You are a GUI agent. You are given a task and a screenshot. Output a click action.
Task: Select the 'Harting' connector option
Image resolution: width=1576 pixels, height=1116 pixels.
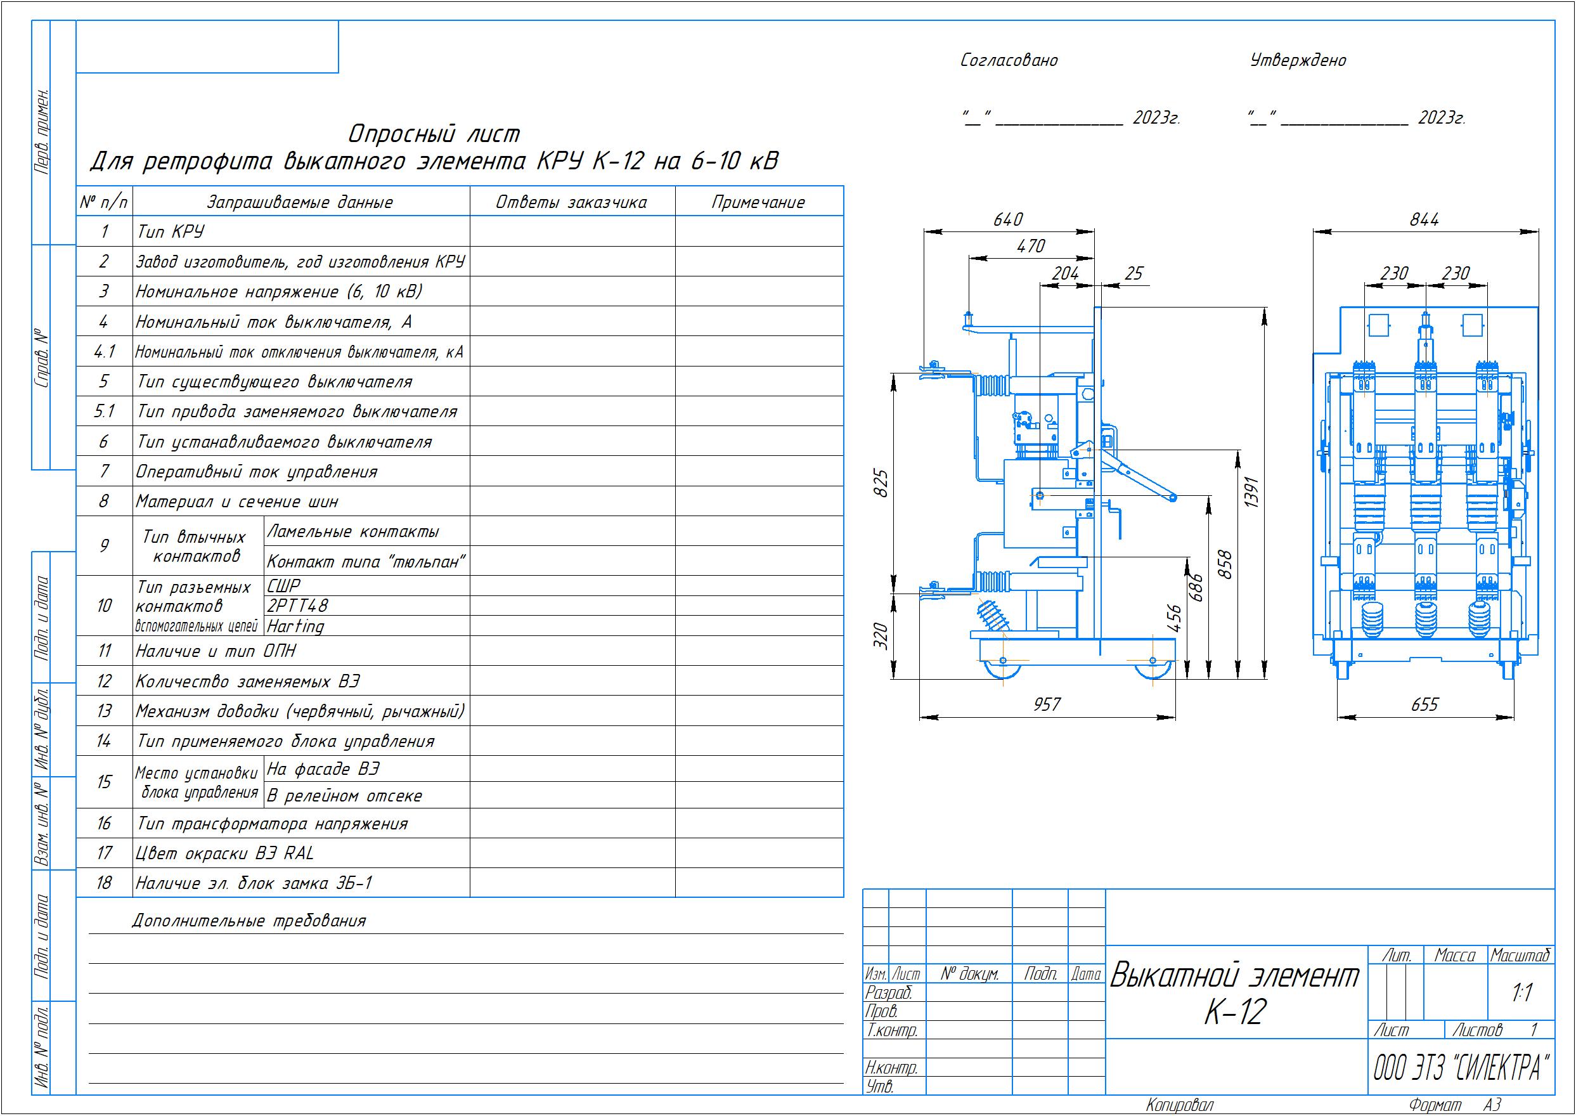pyautogui.click(x=295, y=626)
